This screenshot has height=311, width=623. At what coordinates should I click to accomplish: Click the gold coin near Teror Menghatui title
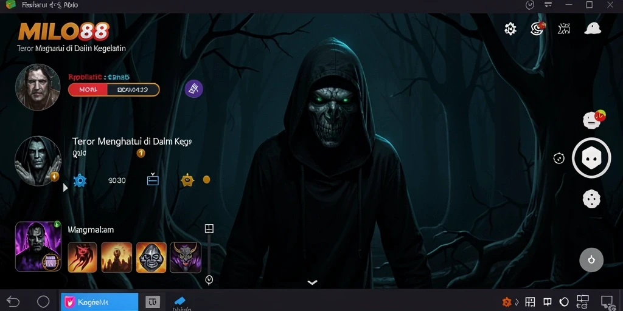click(x=141, y=153)
